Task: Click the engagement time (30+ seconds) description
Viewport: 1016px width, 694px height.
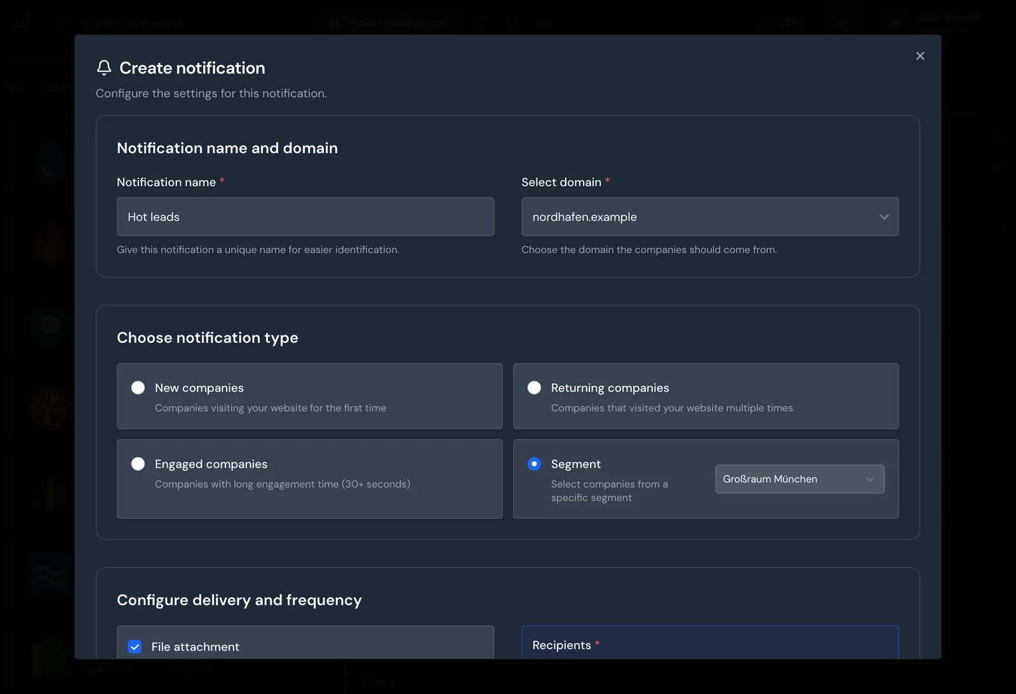Action: coord(283,484)
